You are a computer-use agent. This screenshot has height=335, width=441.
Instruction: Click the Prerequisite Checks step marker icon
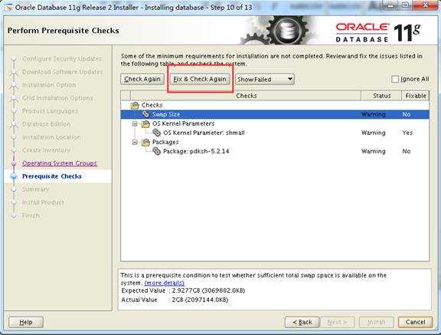tap(14, 176)
